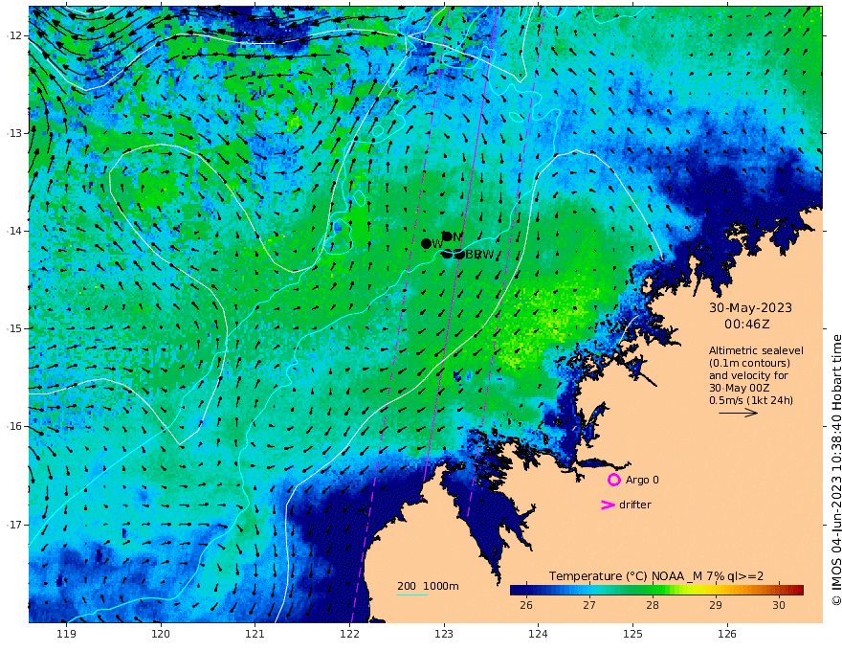The image size is (842, 651).
Task: Click latitude axis label -16
Action: 14,426
